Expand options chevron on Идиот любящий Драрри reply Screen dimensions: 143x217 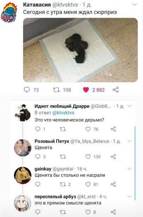point(129,106)
